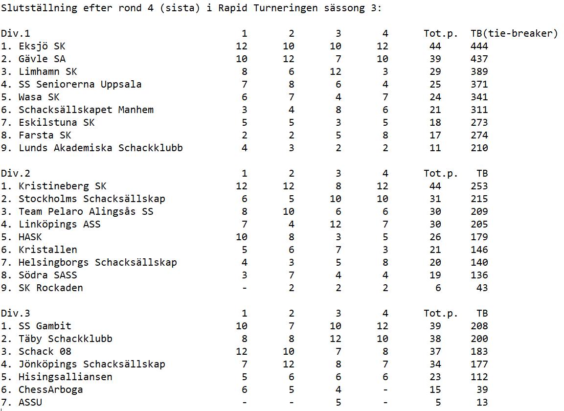Image resolution: width=564 pixels, height=411 pixels.
Task: Click the ChessArboga team name
Action: (50, 389)
